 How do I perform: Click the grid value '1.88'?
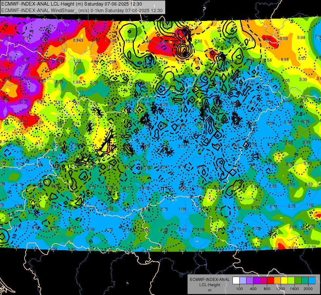click(x=77, y=82)
